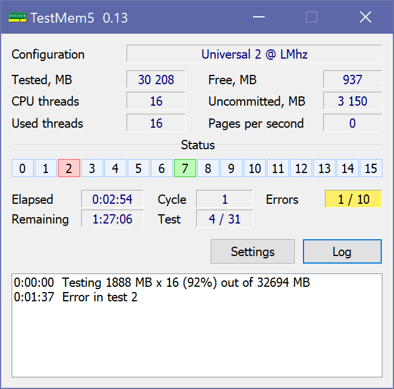
Task: Click the Elapsed time field
Action: click(x=112, y=199)
